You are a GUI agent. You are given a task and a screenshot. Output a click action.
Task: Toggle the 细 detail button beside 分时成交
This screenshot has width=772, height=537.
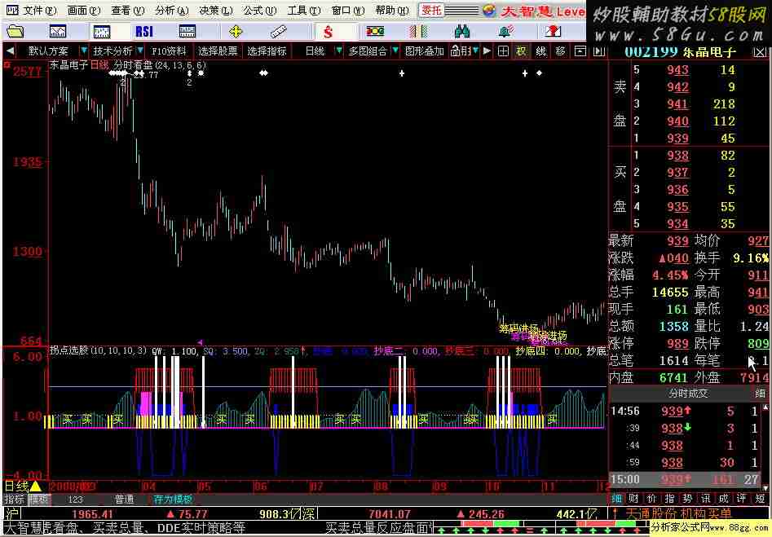tap(760, 393)
